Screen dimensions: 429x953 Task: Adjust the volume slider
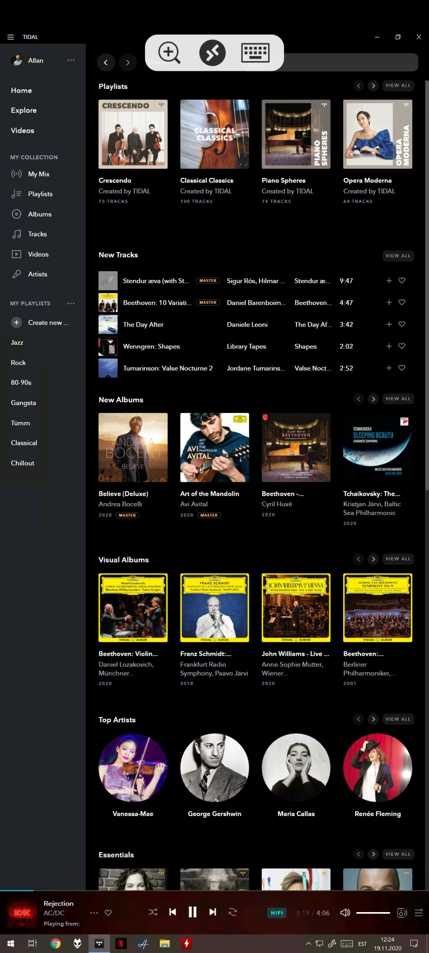pyautogui.click(x=373, y=913)
